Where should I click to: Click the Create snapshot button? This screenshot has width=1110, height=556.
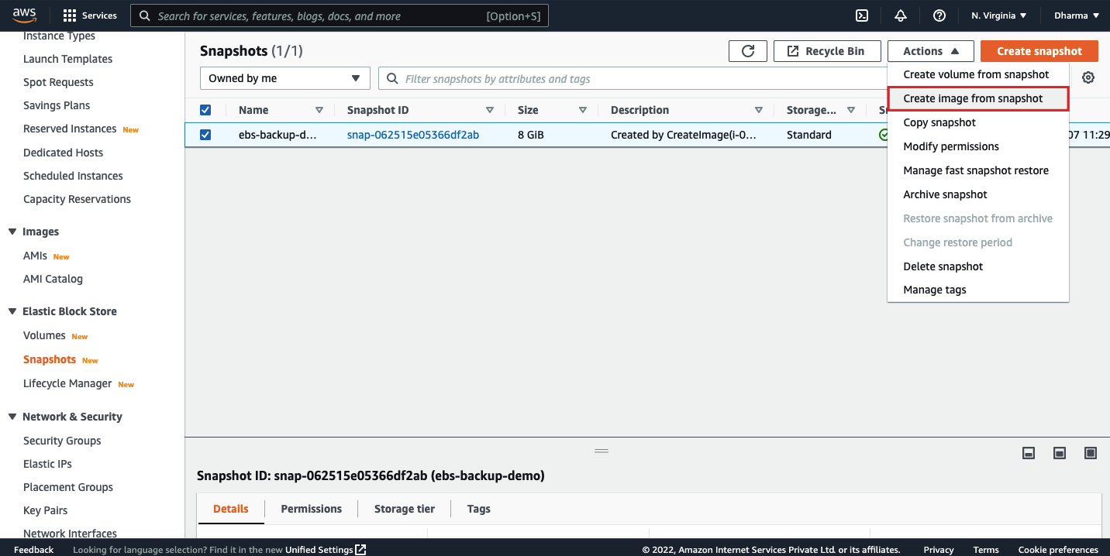(x=1039, y=51)
